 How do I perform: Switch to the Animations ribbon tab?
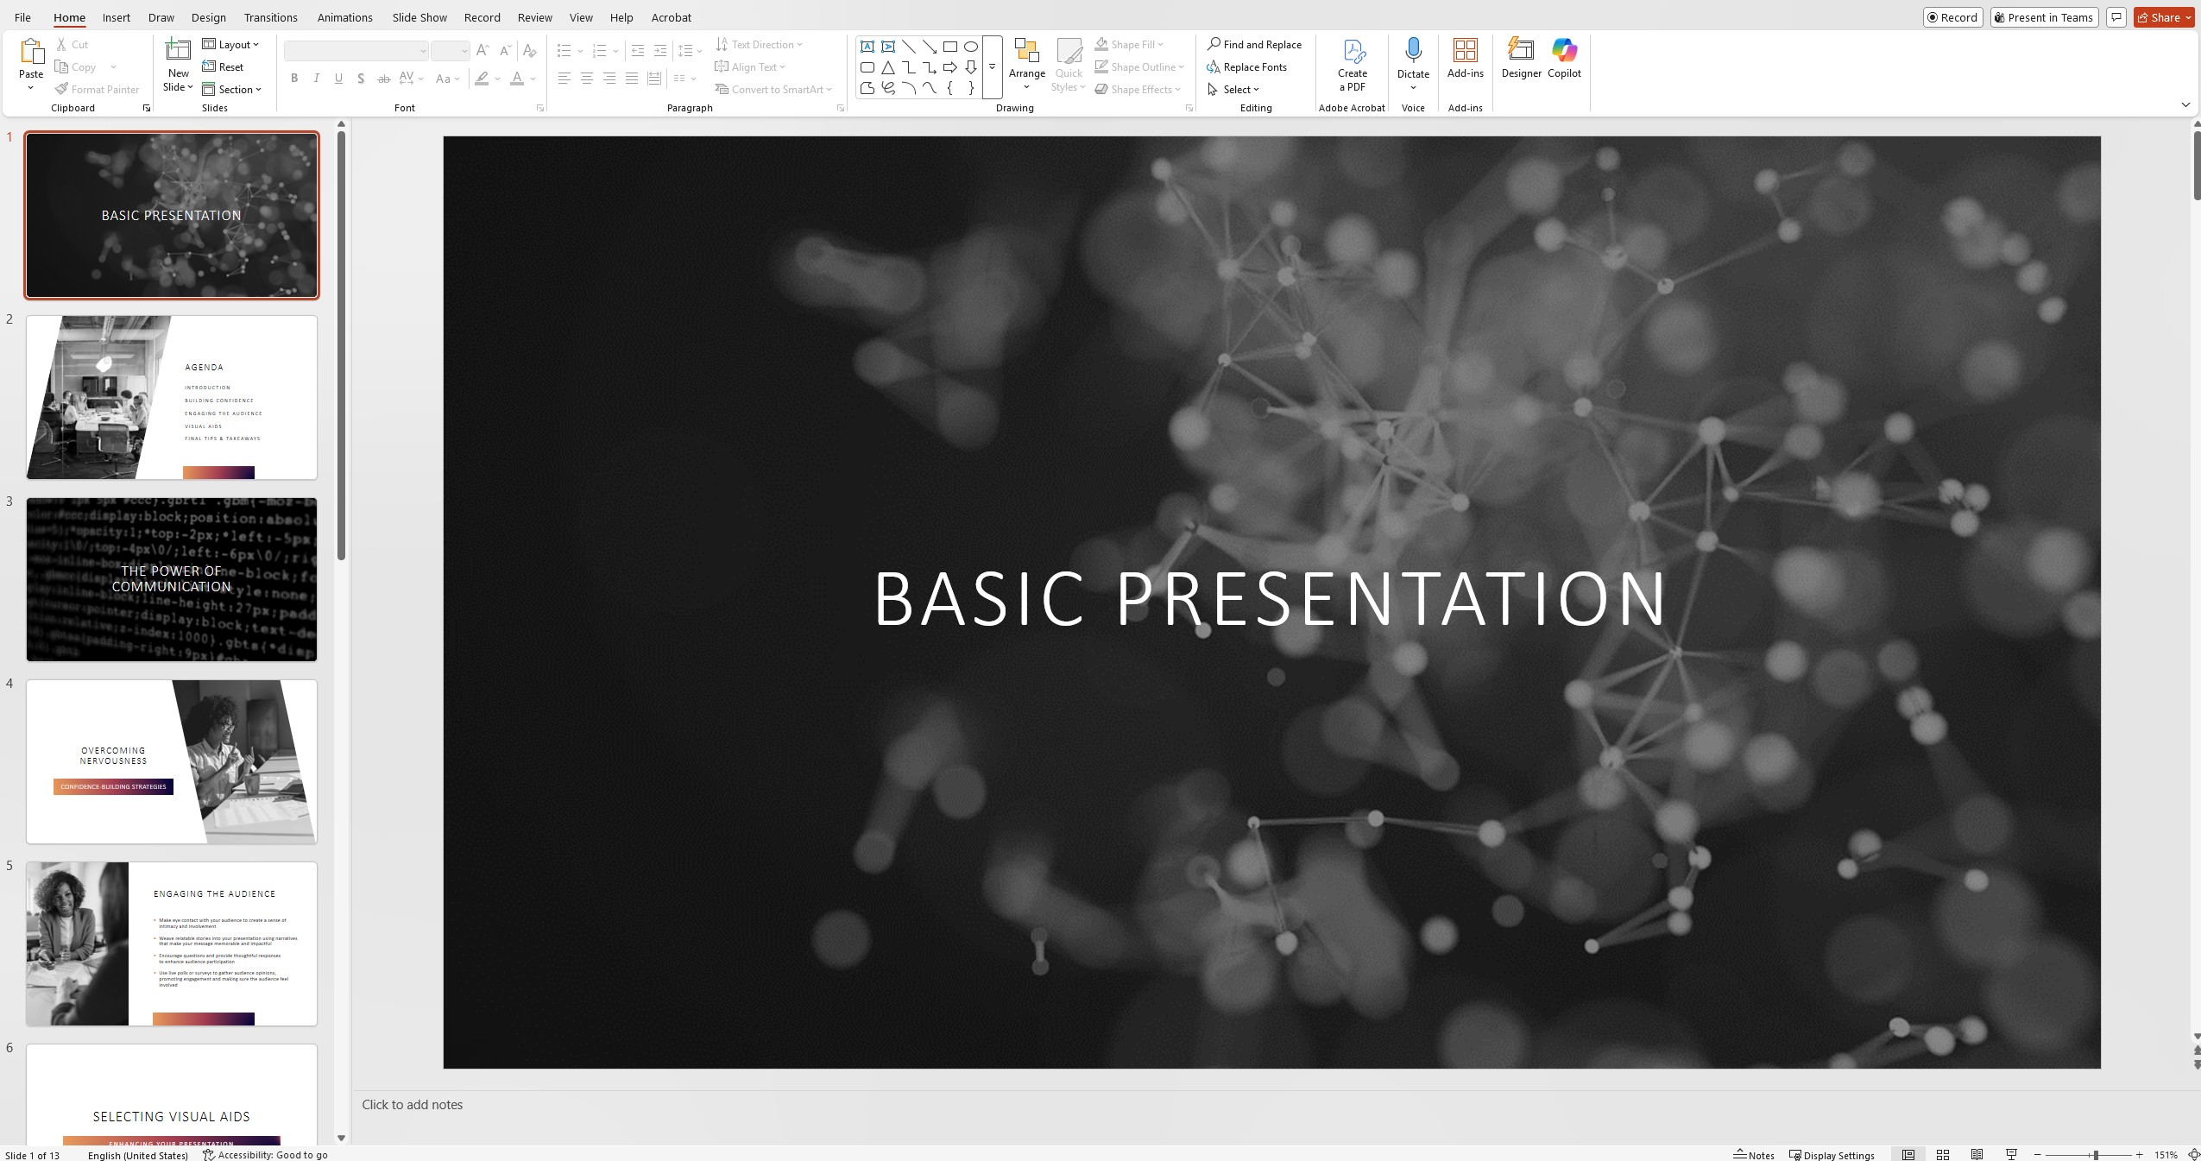tap(344, 16)
